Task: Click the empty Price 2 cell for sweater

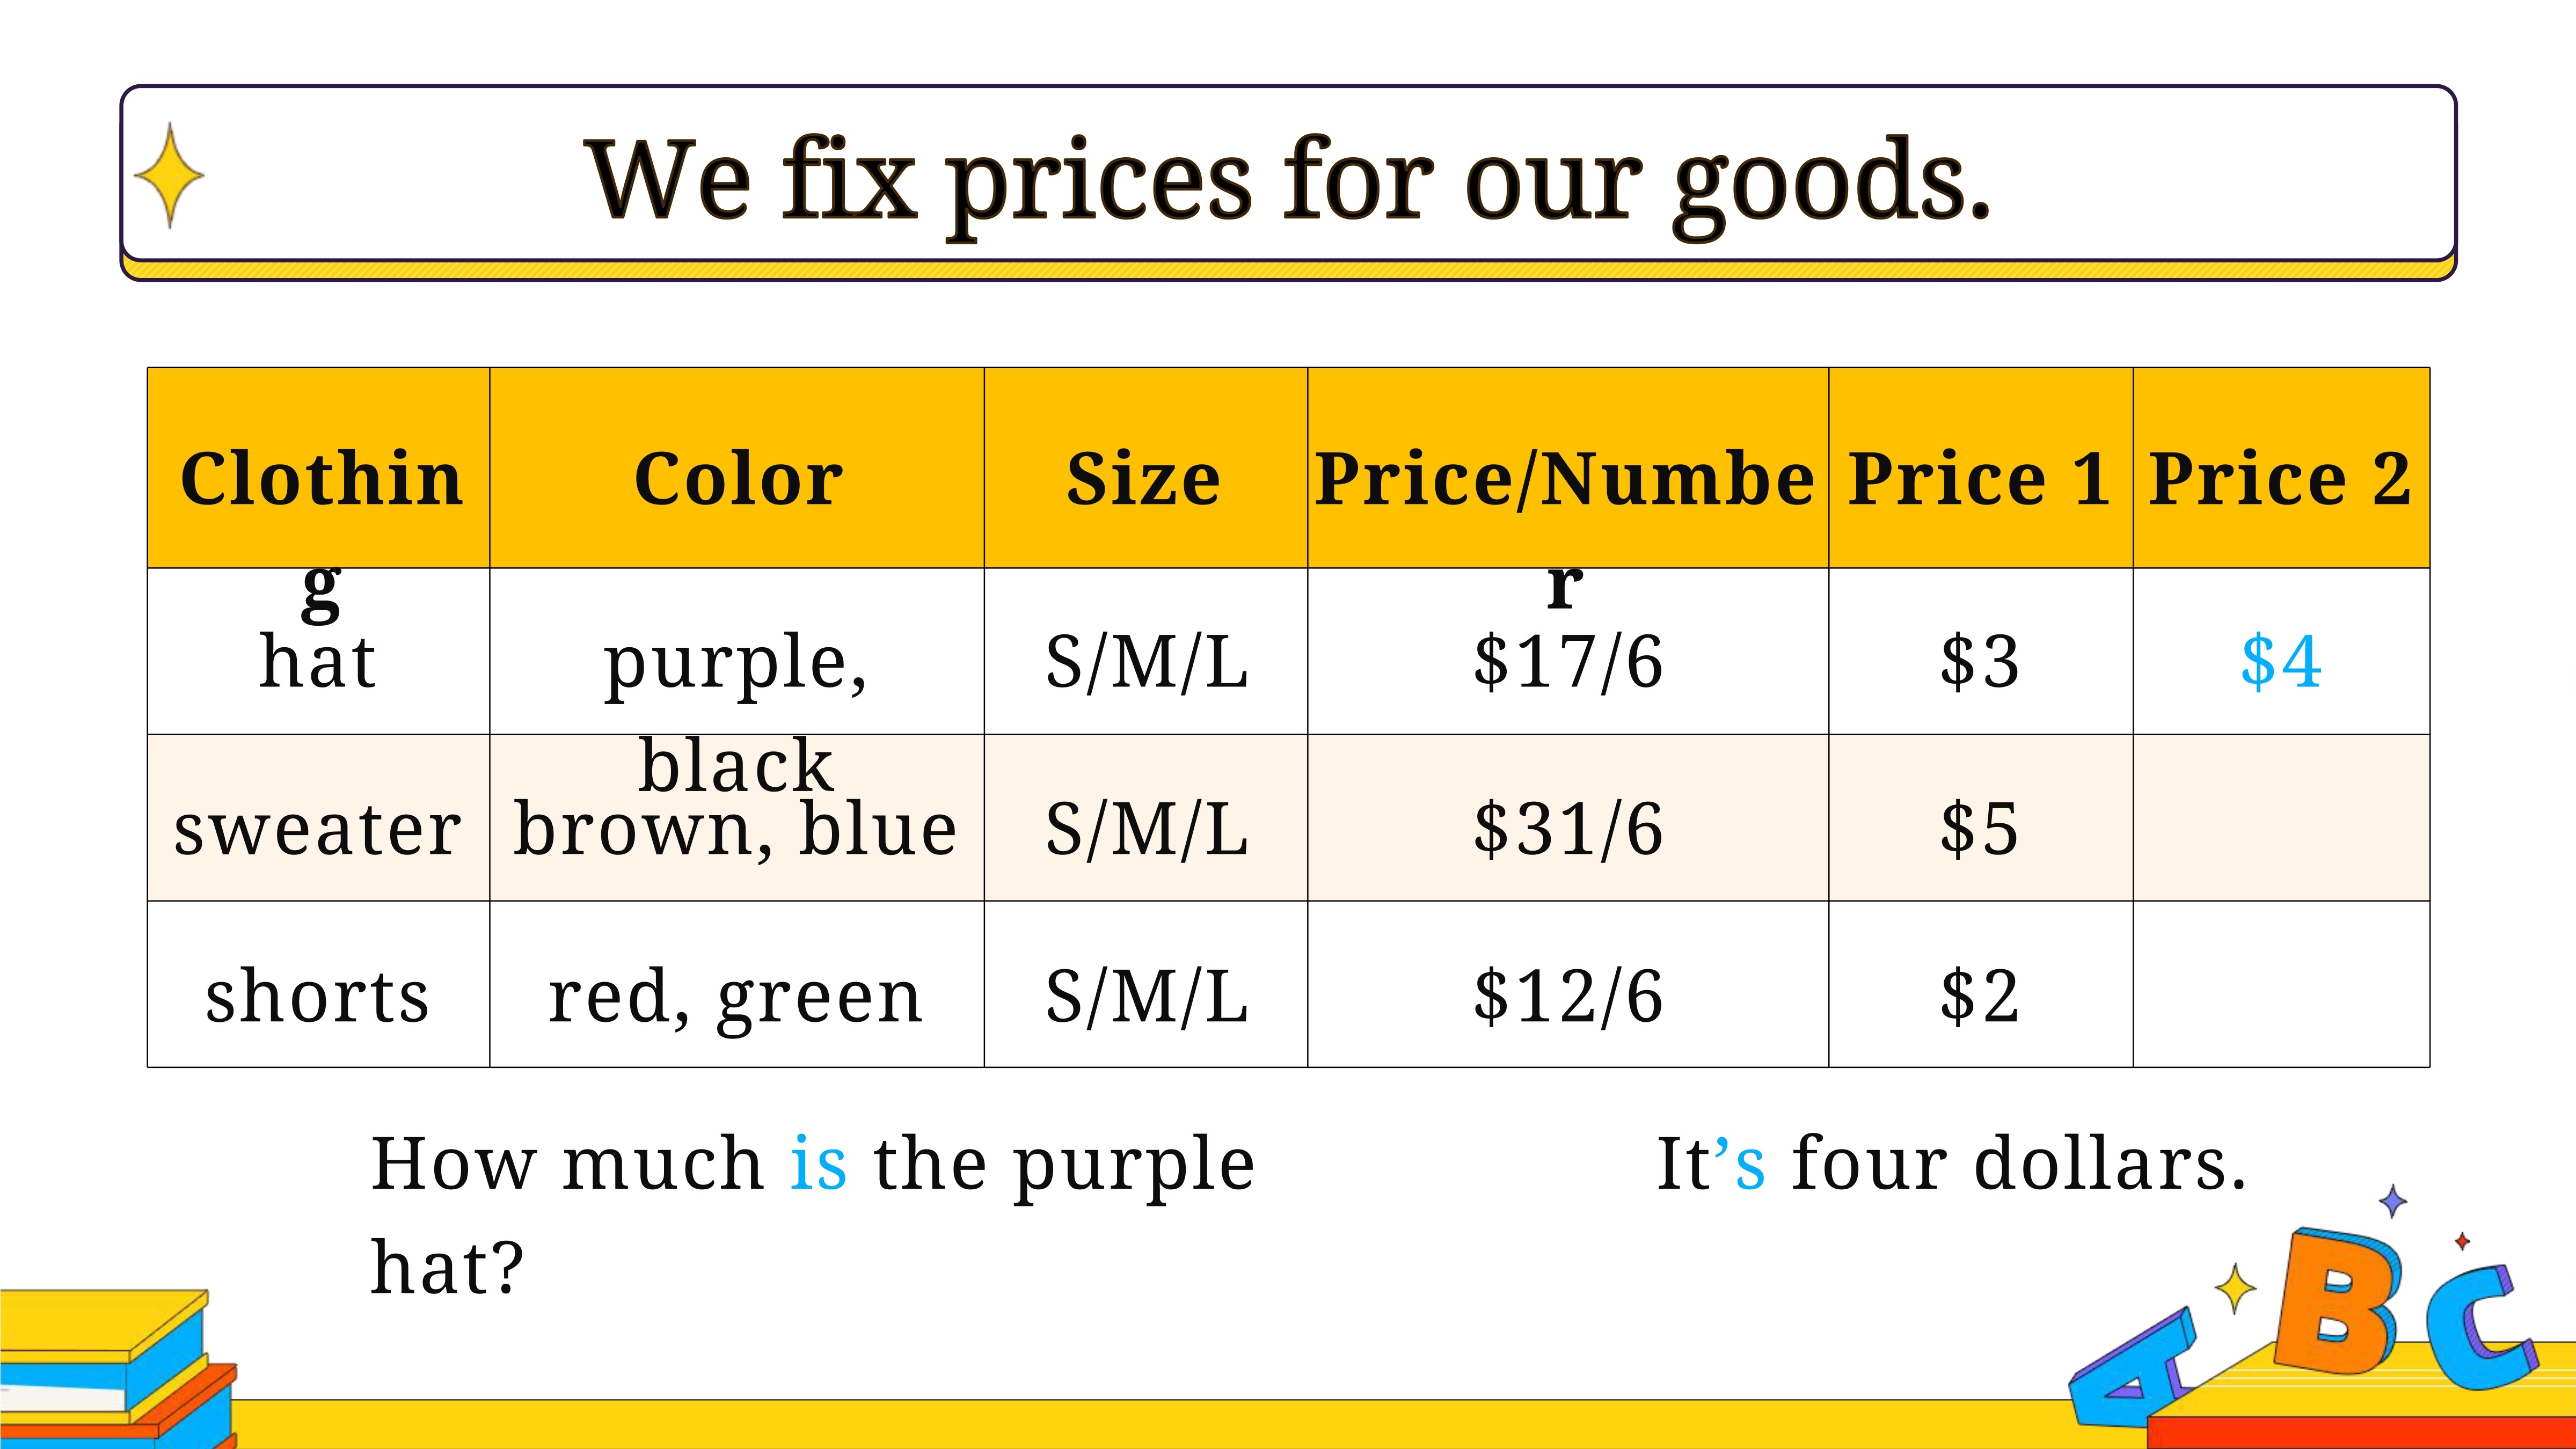Action: point(2281,818)
